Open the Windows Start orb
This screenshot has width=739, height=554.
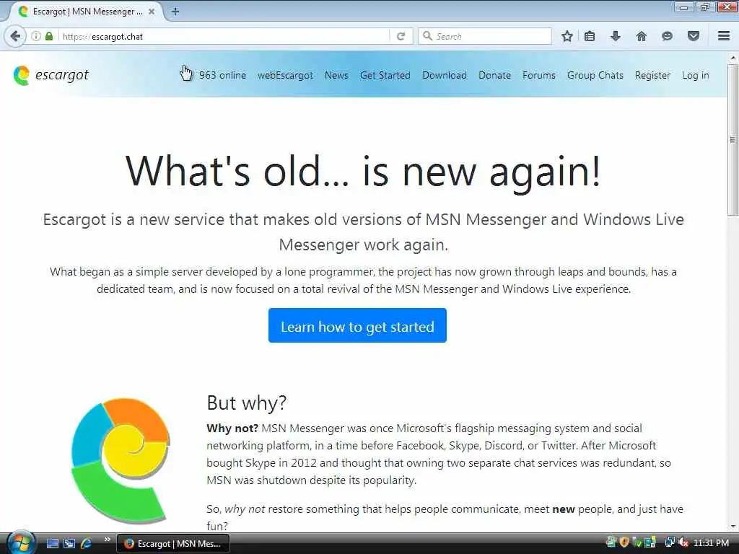[21, 542]
